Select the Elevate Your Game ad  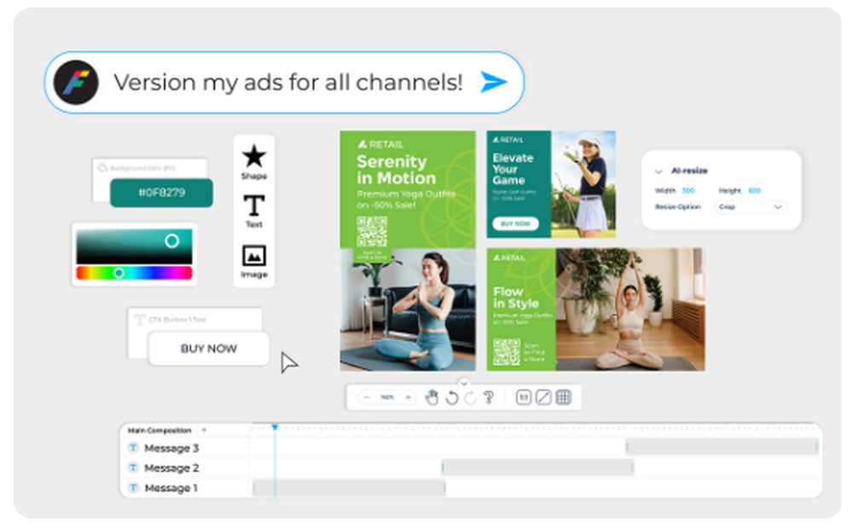click(x=551, y=184)
